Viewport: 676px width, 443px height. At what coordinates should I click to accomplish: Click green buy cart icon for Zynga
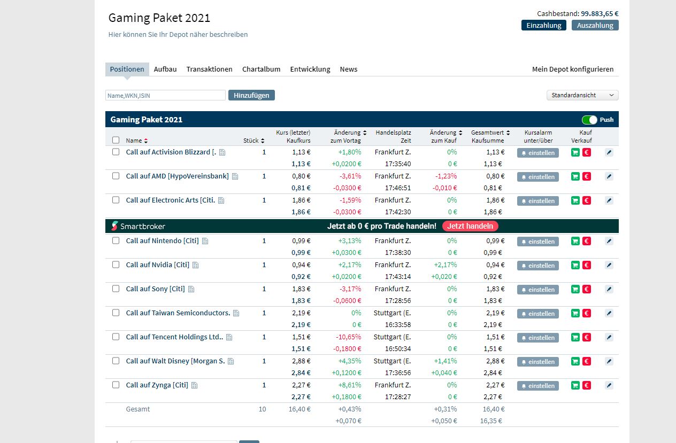[575, 385]
